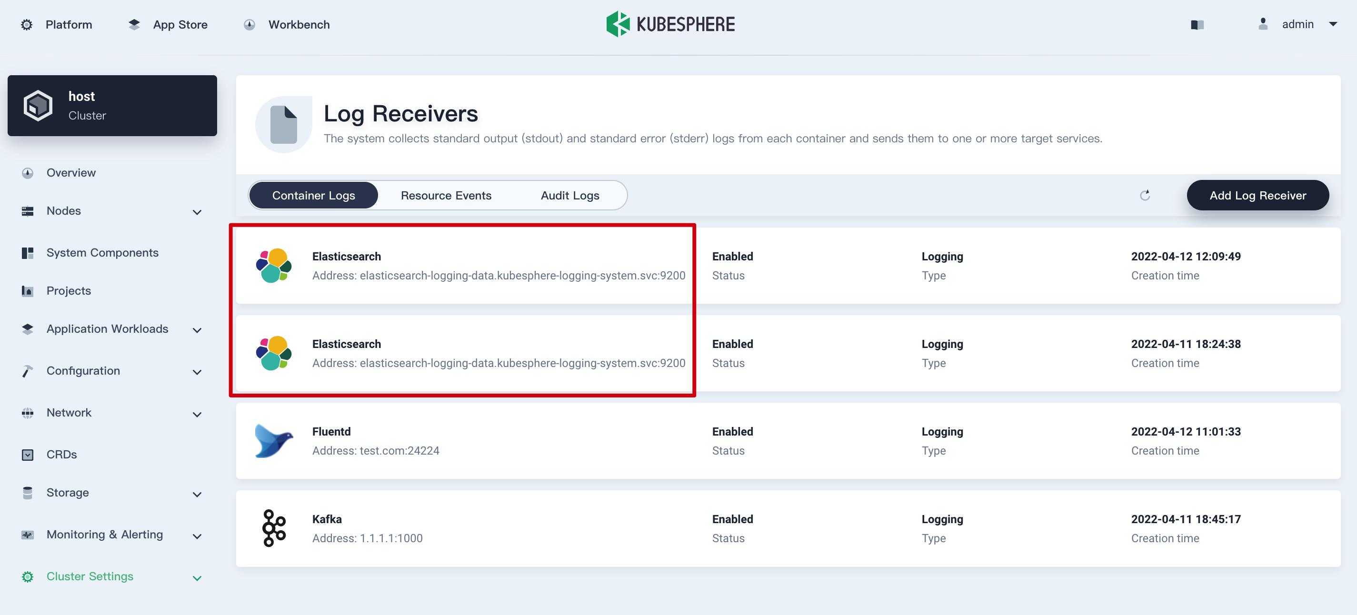Viewport: 1357px width, 615px height.
Task: Click the Nodes sidebar icon
Action: click(x=27, y=210)
